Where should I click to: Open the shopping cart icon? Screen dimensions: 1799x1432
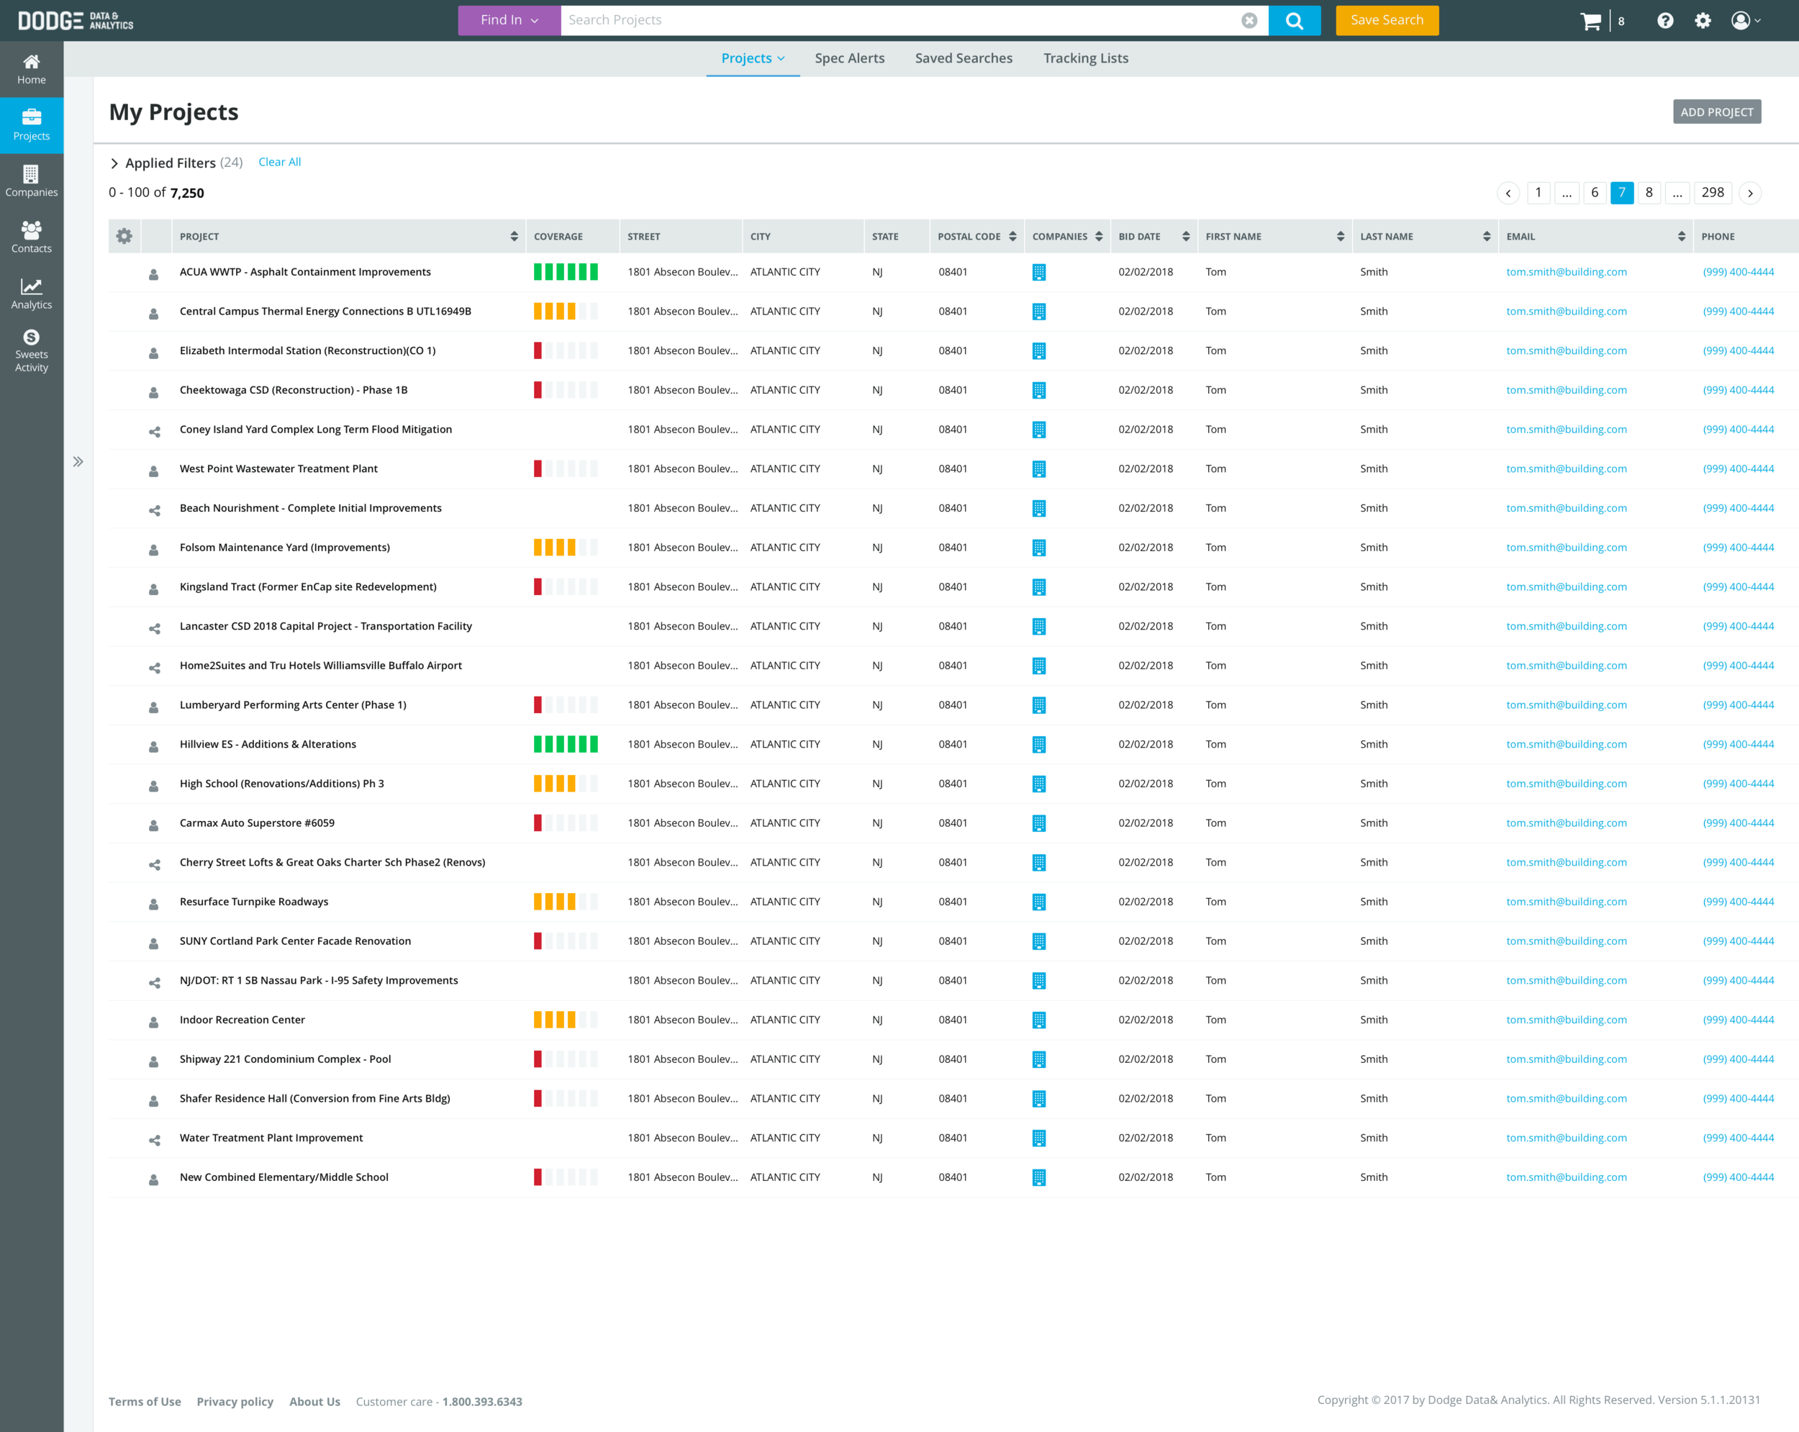coord(1590,21)
